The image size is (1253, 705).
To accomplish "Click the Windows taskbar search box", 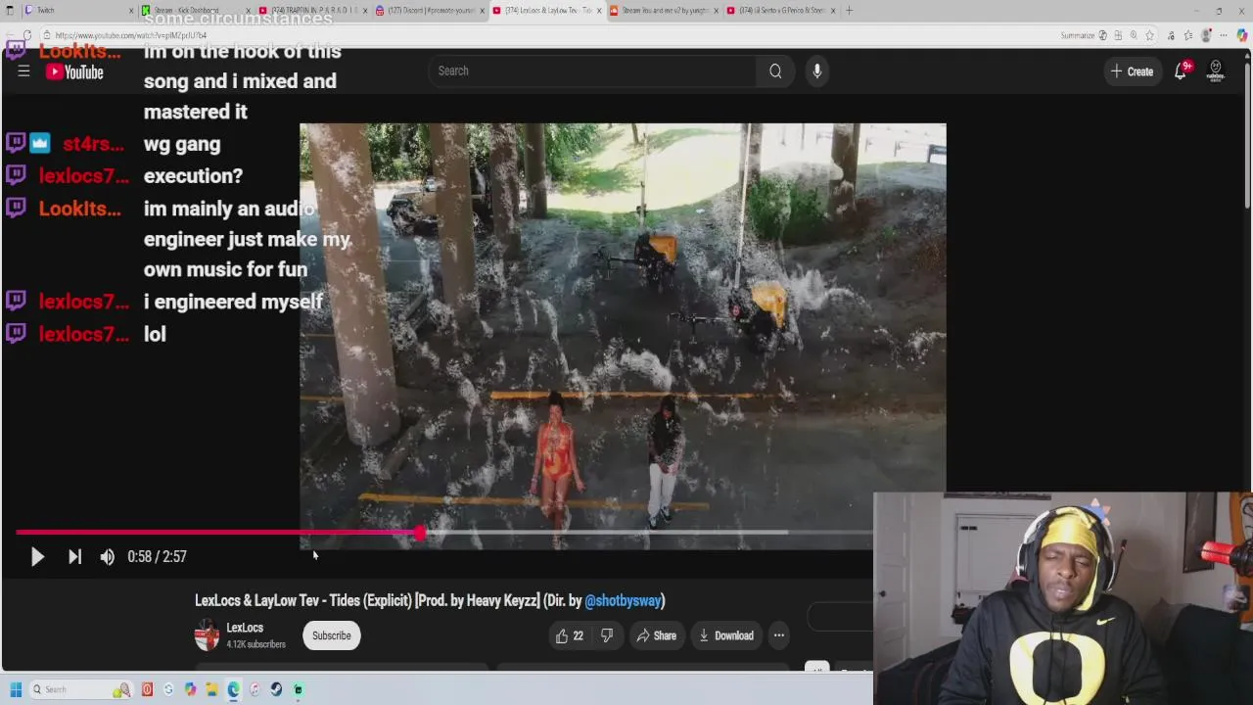I will click(x=81, y=689).
